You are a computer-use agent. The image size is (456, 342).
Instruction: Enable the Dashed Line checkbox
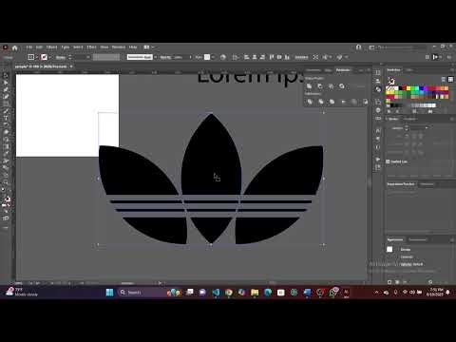[388, 161]
